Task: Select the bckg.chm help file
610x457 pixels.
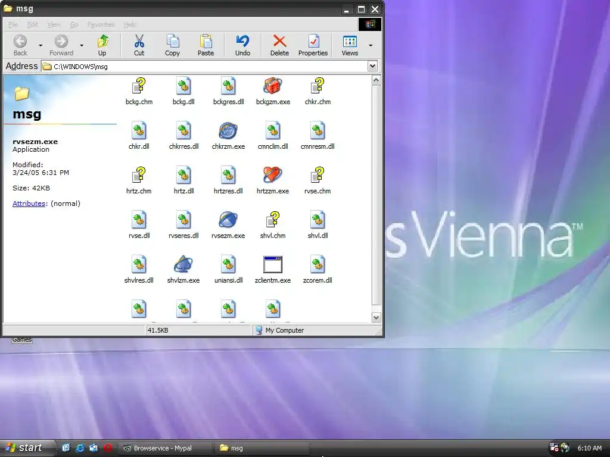Action: [139, 86]
